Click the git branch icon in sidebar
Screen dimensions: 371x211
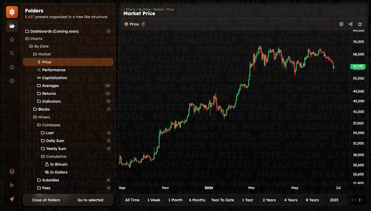pos(12,185)
